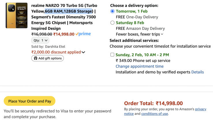The image size is (213, 121).
Task: Select Tomorrow, 1 Feb delivery option
Action: pos(112,11)
